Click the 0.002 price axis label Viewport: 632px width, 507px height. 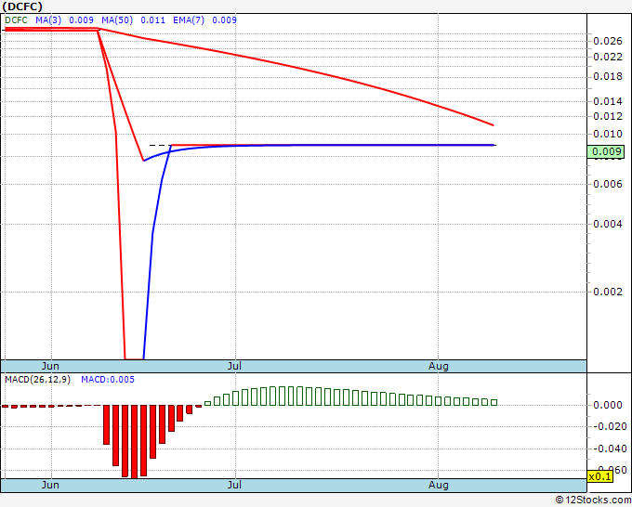coord(608,292)
